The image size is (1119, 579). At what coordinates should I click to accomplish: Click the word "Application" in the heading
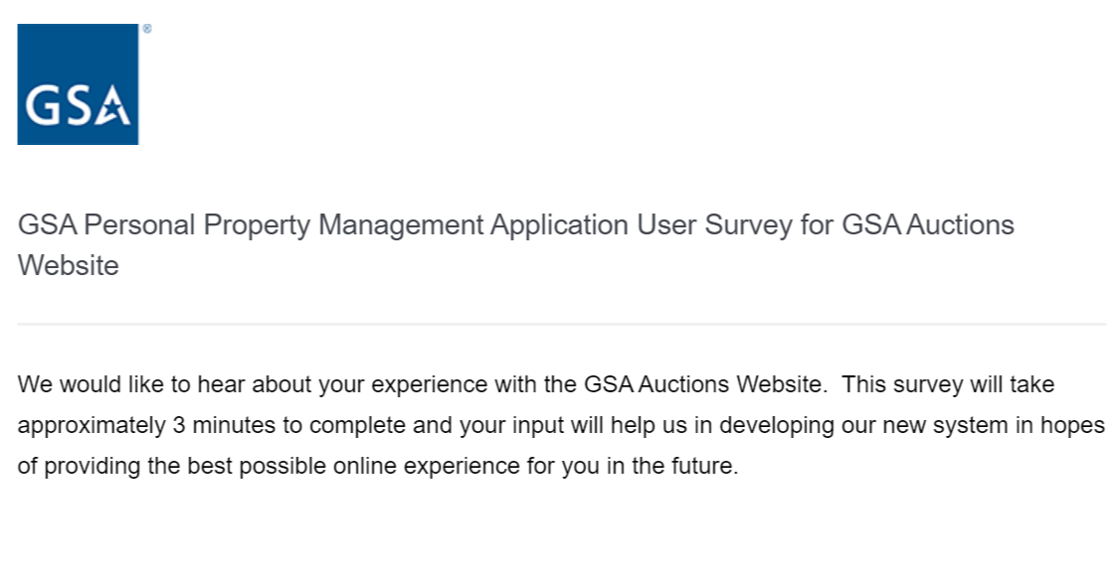557,225
